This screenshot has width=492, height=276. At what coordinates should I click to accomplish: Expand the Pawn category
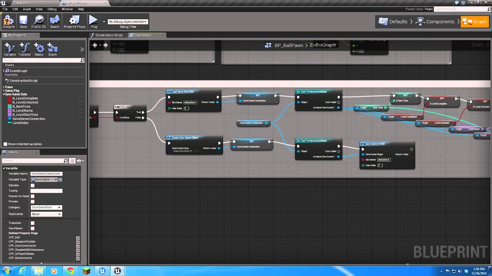(4, 87)
